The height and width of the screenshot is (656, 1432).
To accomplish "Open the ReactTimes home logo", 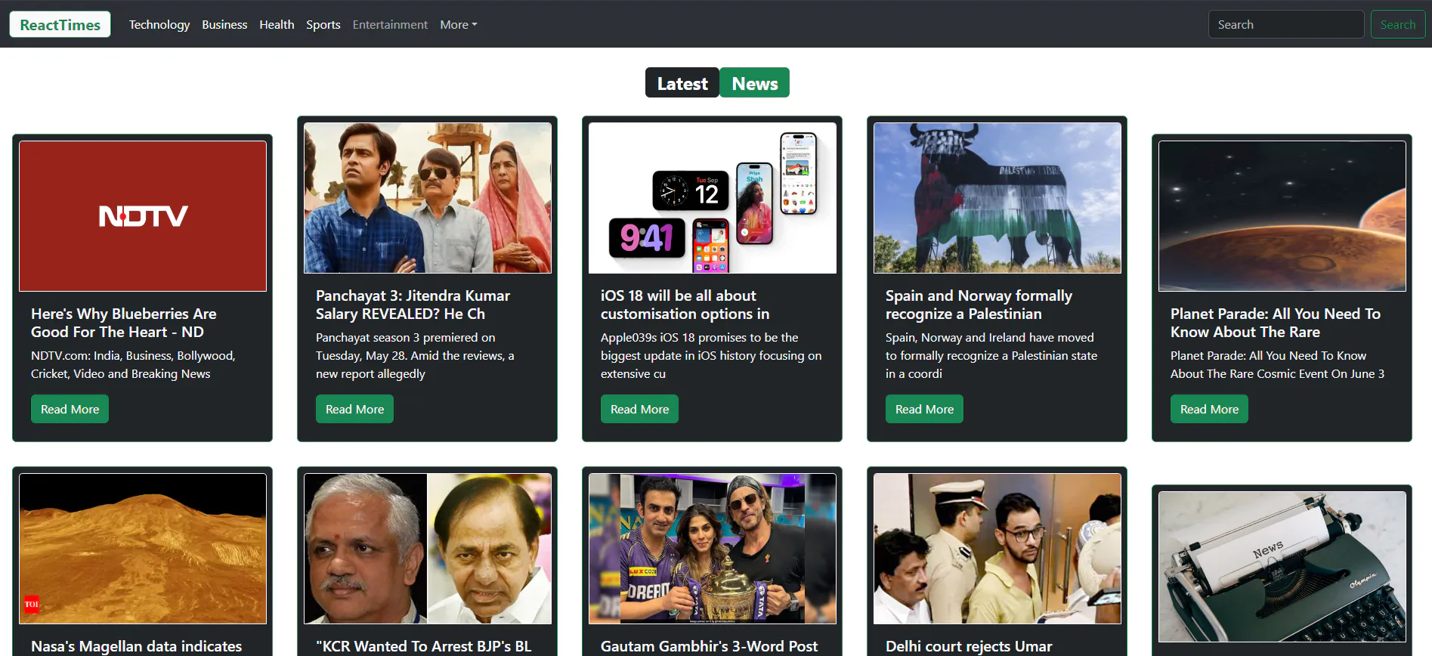I will [60, 24].
